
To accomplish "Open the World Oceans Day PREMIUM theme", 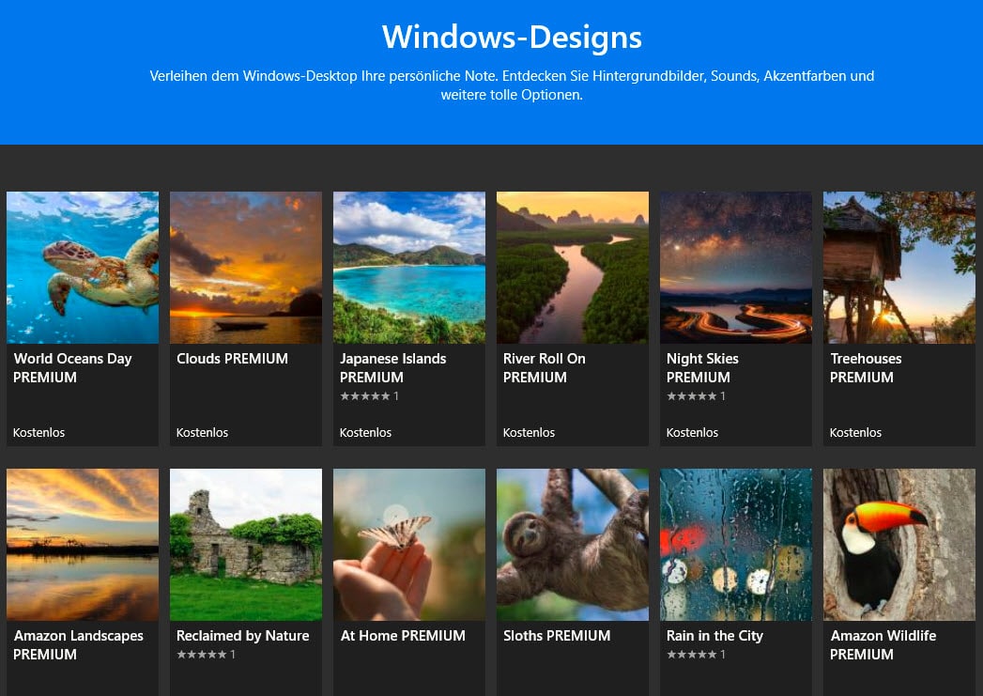I will [82, 268].
